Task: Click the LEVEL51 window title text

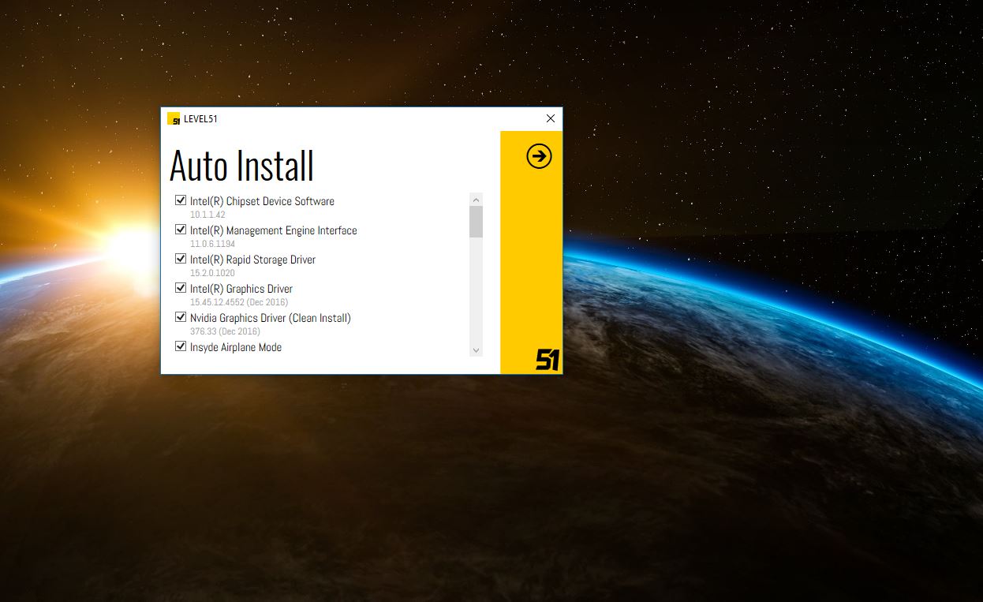Action: pos(200,119)
